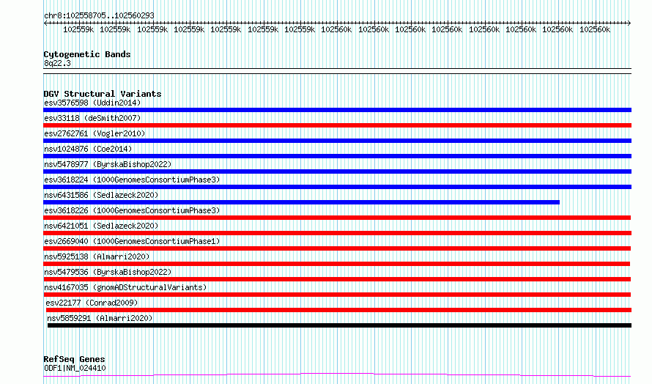Viewport: 652px width, 384px height.
Task: Open the nsv1024876 (Coe2014) label
Action: pos(88,149)
